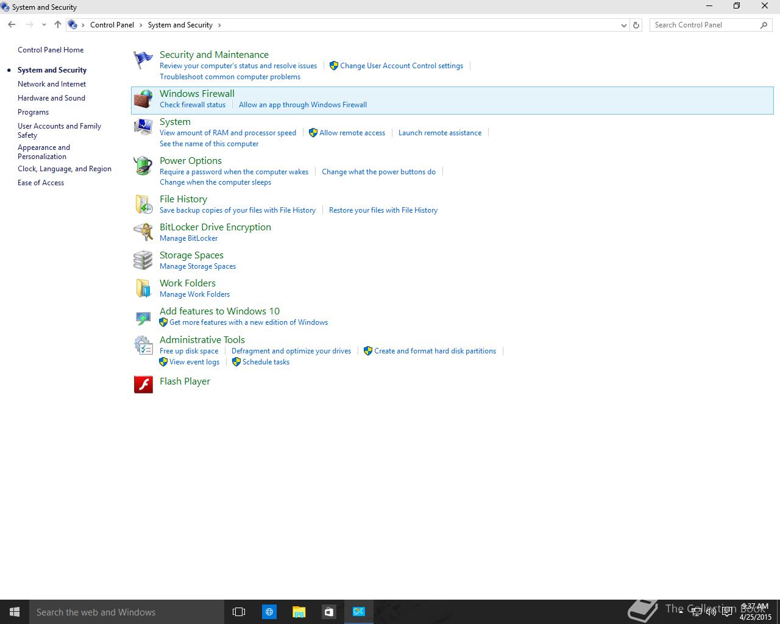Click the System computer icon

[143, 127]
